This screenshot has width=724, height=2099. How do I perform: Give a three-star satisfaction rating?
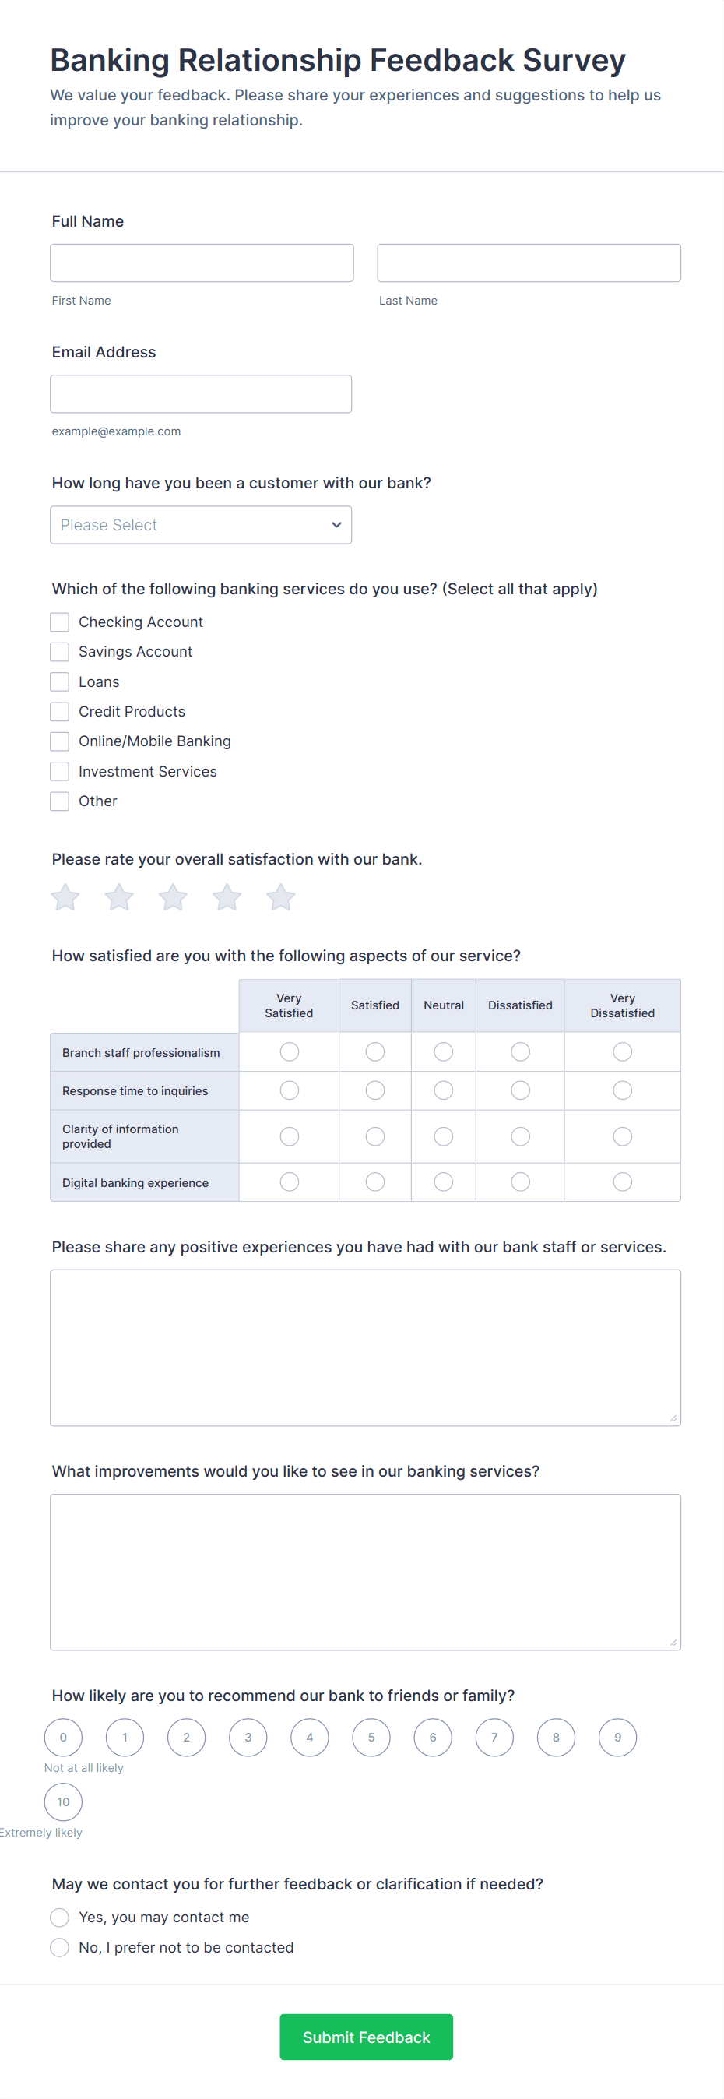click(173, 897)
